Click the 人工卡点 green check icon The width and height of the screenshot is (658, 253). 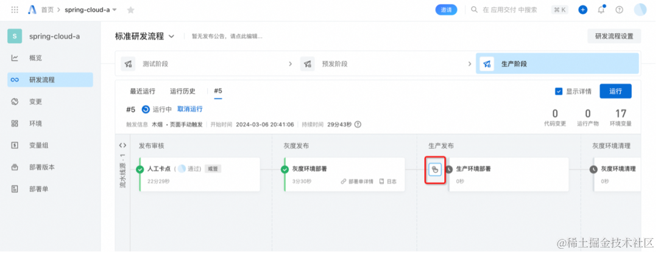click(x=140, y=169)
